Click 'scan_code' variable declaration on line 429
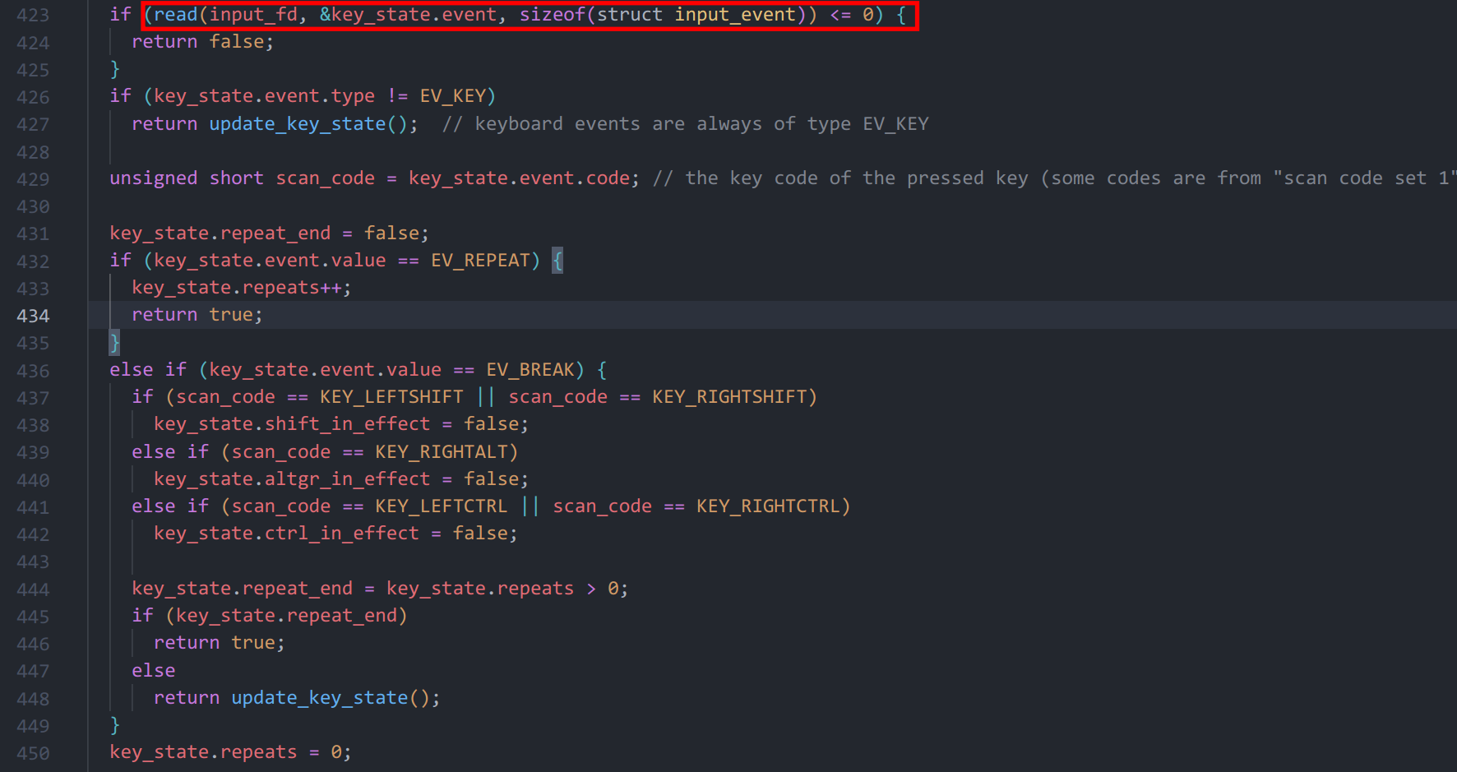The height and width of the screenshot is (772, 1457). click(325, 178)
